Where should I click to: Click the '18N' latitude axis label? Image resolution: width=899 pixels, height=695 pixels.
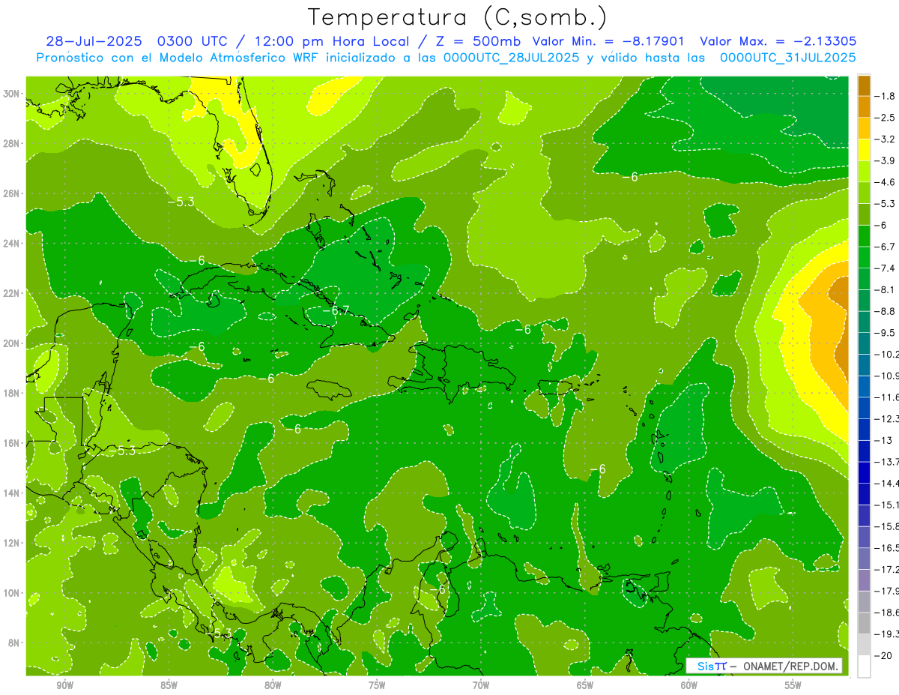point(11,393)
